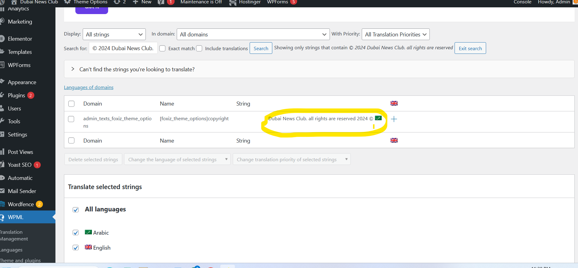This screenshot has width=578, height=268.
Task: Open Marketing sidebar icon
Action: [2, 21]
